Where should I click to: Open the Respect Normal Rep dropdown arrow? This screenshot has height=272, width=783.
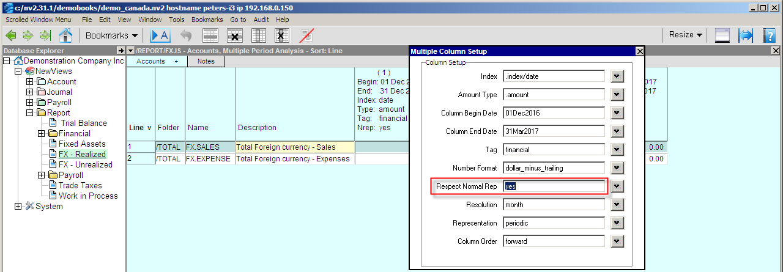point(617,186)
